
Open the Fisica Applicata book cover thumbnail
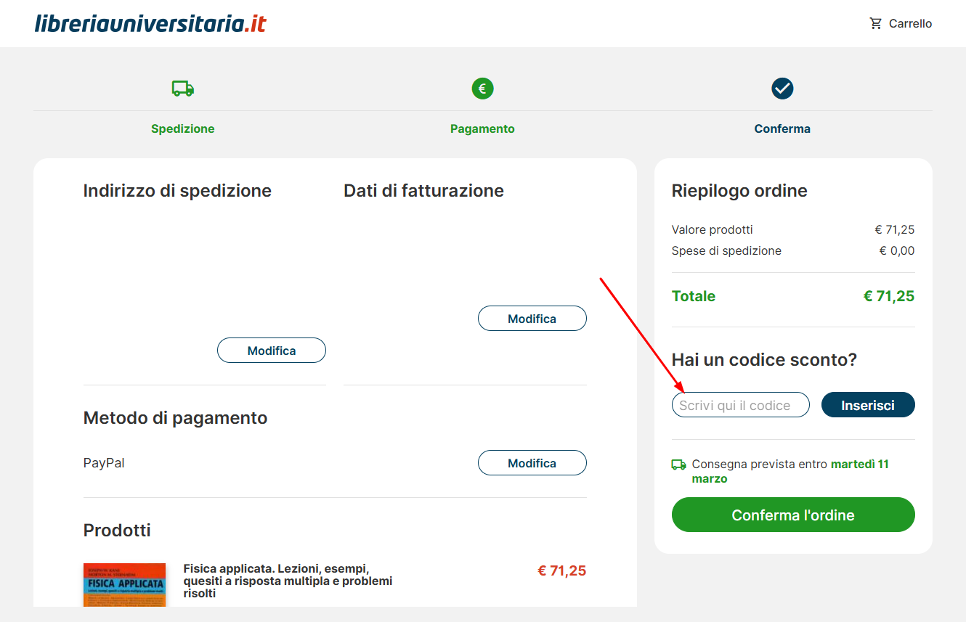coord(124,584)
